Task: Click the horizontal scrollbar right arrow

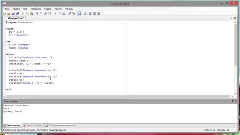Action: point(232,97)
